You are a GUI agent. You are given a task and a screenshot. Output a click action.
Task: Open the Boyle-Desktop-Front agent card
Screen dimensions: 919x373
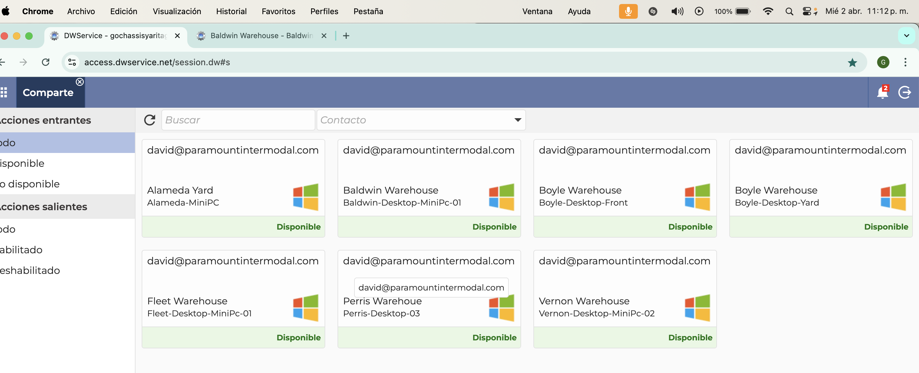coord(625,188)
